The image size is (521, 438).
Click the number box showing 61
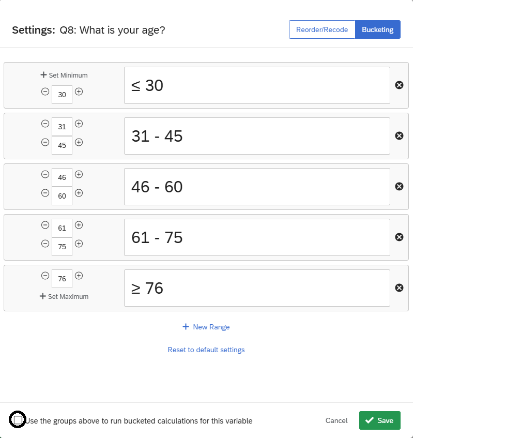62,228
